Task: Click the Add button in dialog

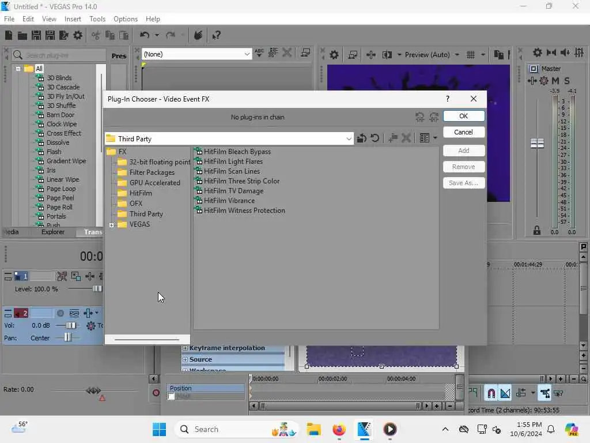Action: click(464, 151)
